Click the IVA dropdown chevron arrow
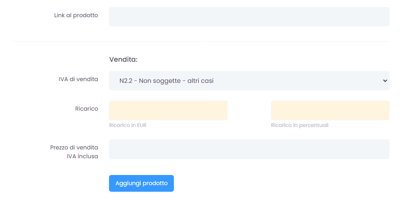This screenshot has height=212, width=402. [x=385, y=81]
